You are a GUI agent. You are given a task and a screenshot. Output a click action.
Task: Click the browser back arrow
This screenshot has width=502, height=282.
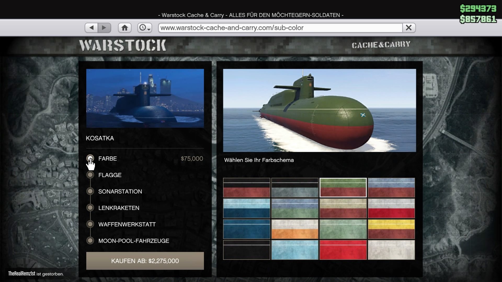91,28
